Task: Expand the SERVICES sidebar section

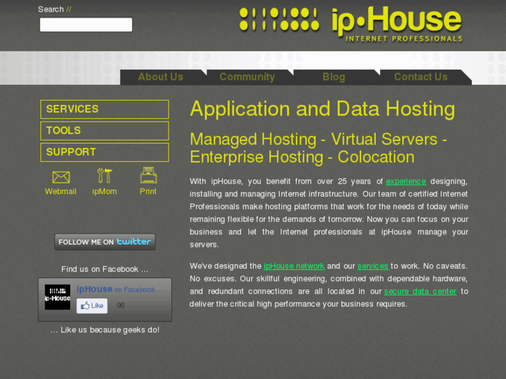Action: point(104,109)
